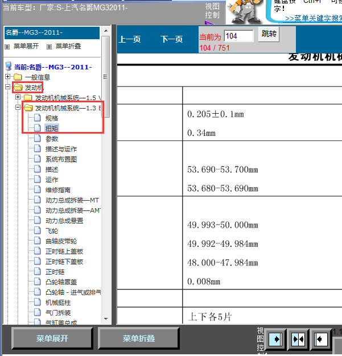Click the page icon beside 系统布置图
Viewport: 342px width, 356px height.
tap(38, 159)
